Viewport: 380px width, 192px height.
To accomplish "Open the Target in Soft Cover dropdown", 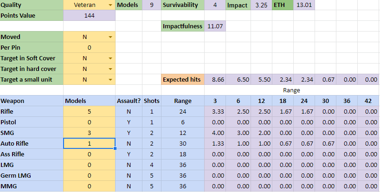I will pos(110,58).
